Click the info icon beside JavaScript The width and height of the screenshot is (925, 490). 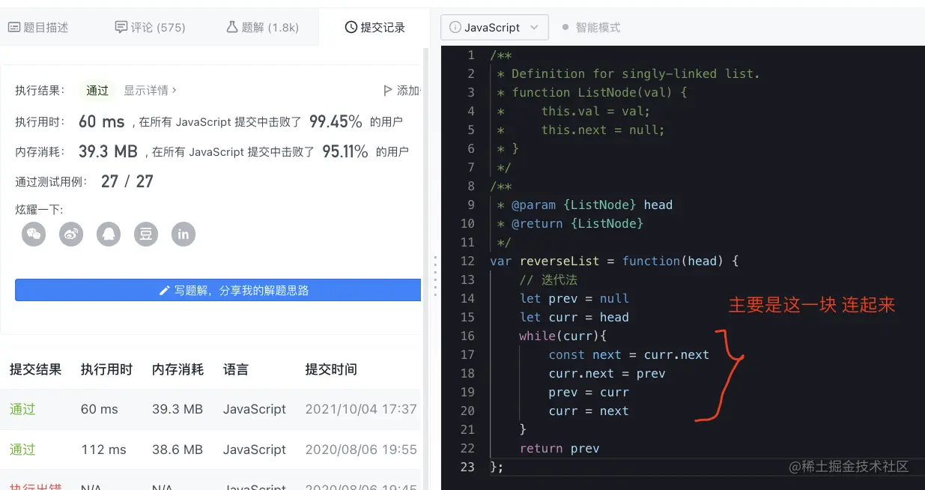455,28
